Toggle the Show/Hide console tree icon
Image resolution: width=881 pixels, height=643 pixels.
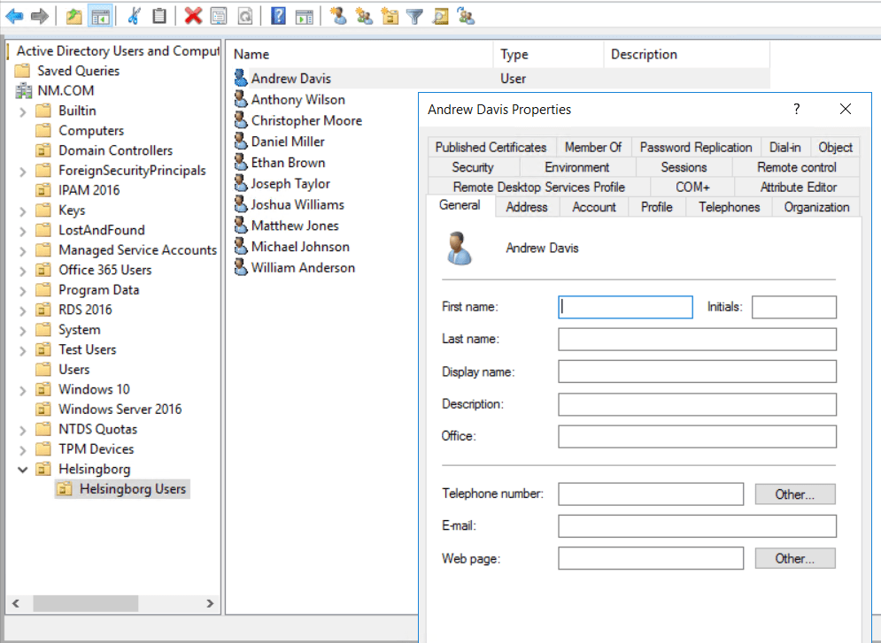click(x=101, y=15)
